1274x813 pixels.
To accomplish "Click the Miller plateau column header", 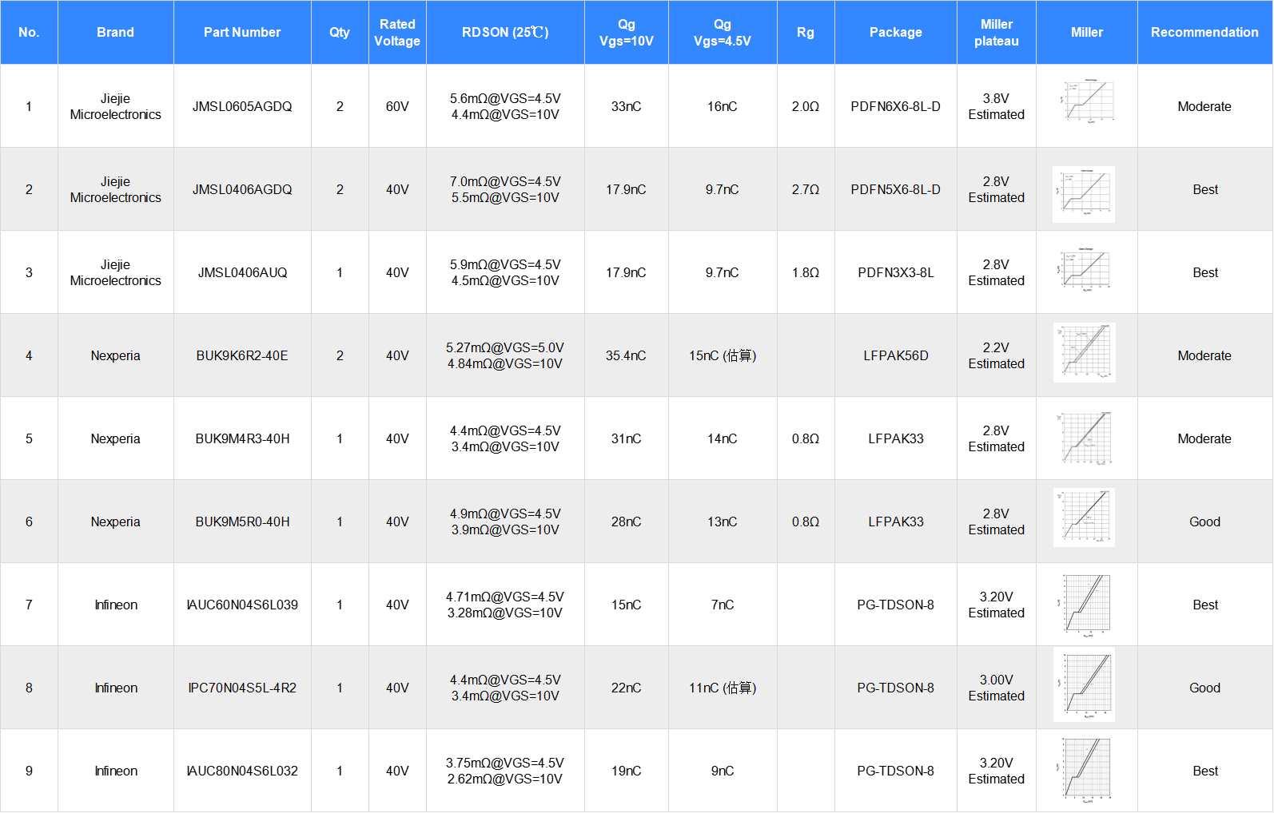I will click(x=996, y=32).
